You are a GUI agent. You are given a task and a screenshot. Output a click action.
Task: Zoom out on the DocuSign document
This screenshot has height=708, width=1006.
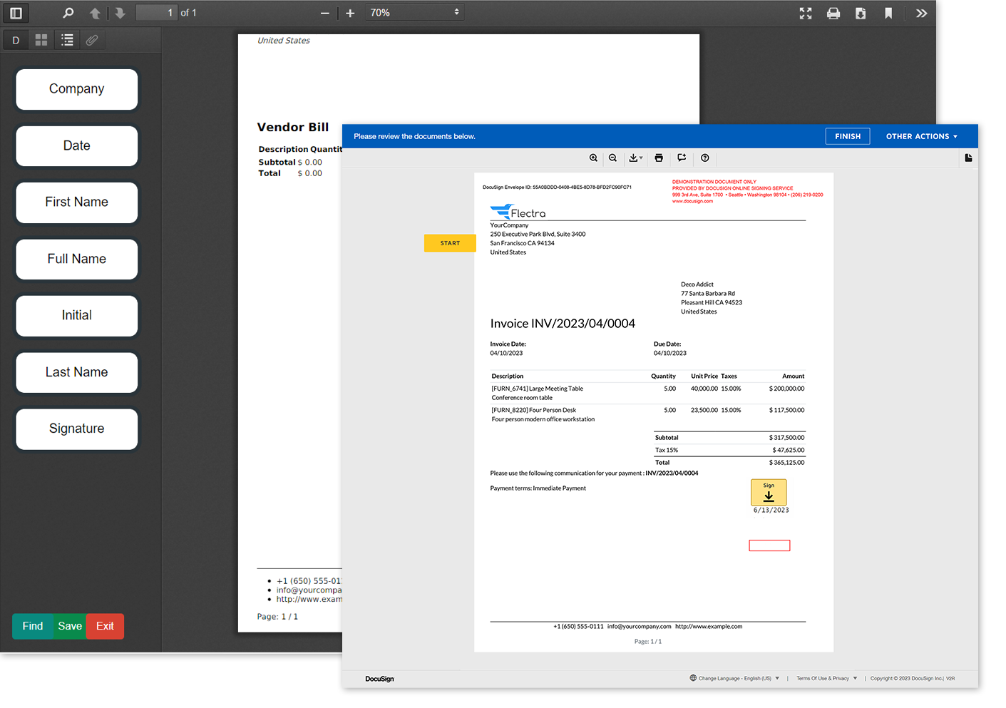point(612,158)
